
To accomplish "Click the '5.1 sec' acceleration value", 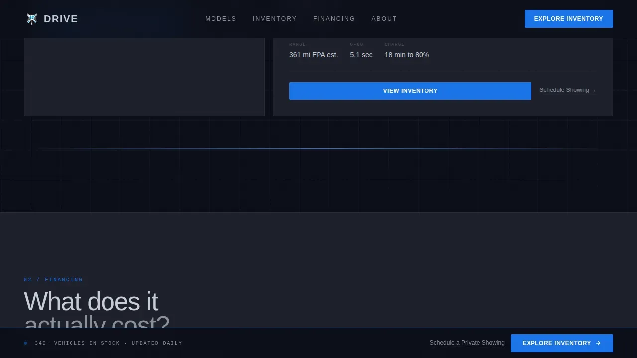I will point(361,55).
